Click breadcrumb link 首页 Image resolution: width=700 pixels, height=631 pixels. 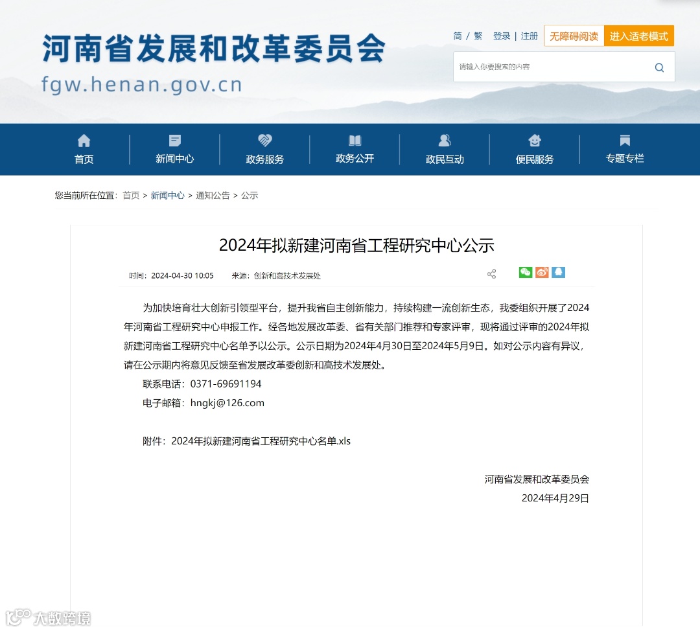pyautogui.click(x=131, y=196)
